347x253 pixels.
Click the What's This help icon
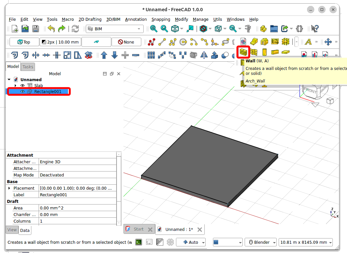point(315,29)
